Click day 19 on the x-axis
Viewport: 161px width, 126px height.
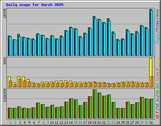point(94,123)
